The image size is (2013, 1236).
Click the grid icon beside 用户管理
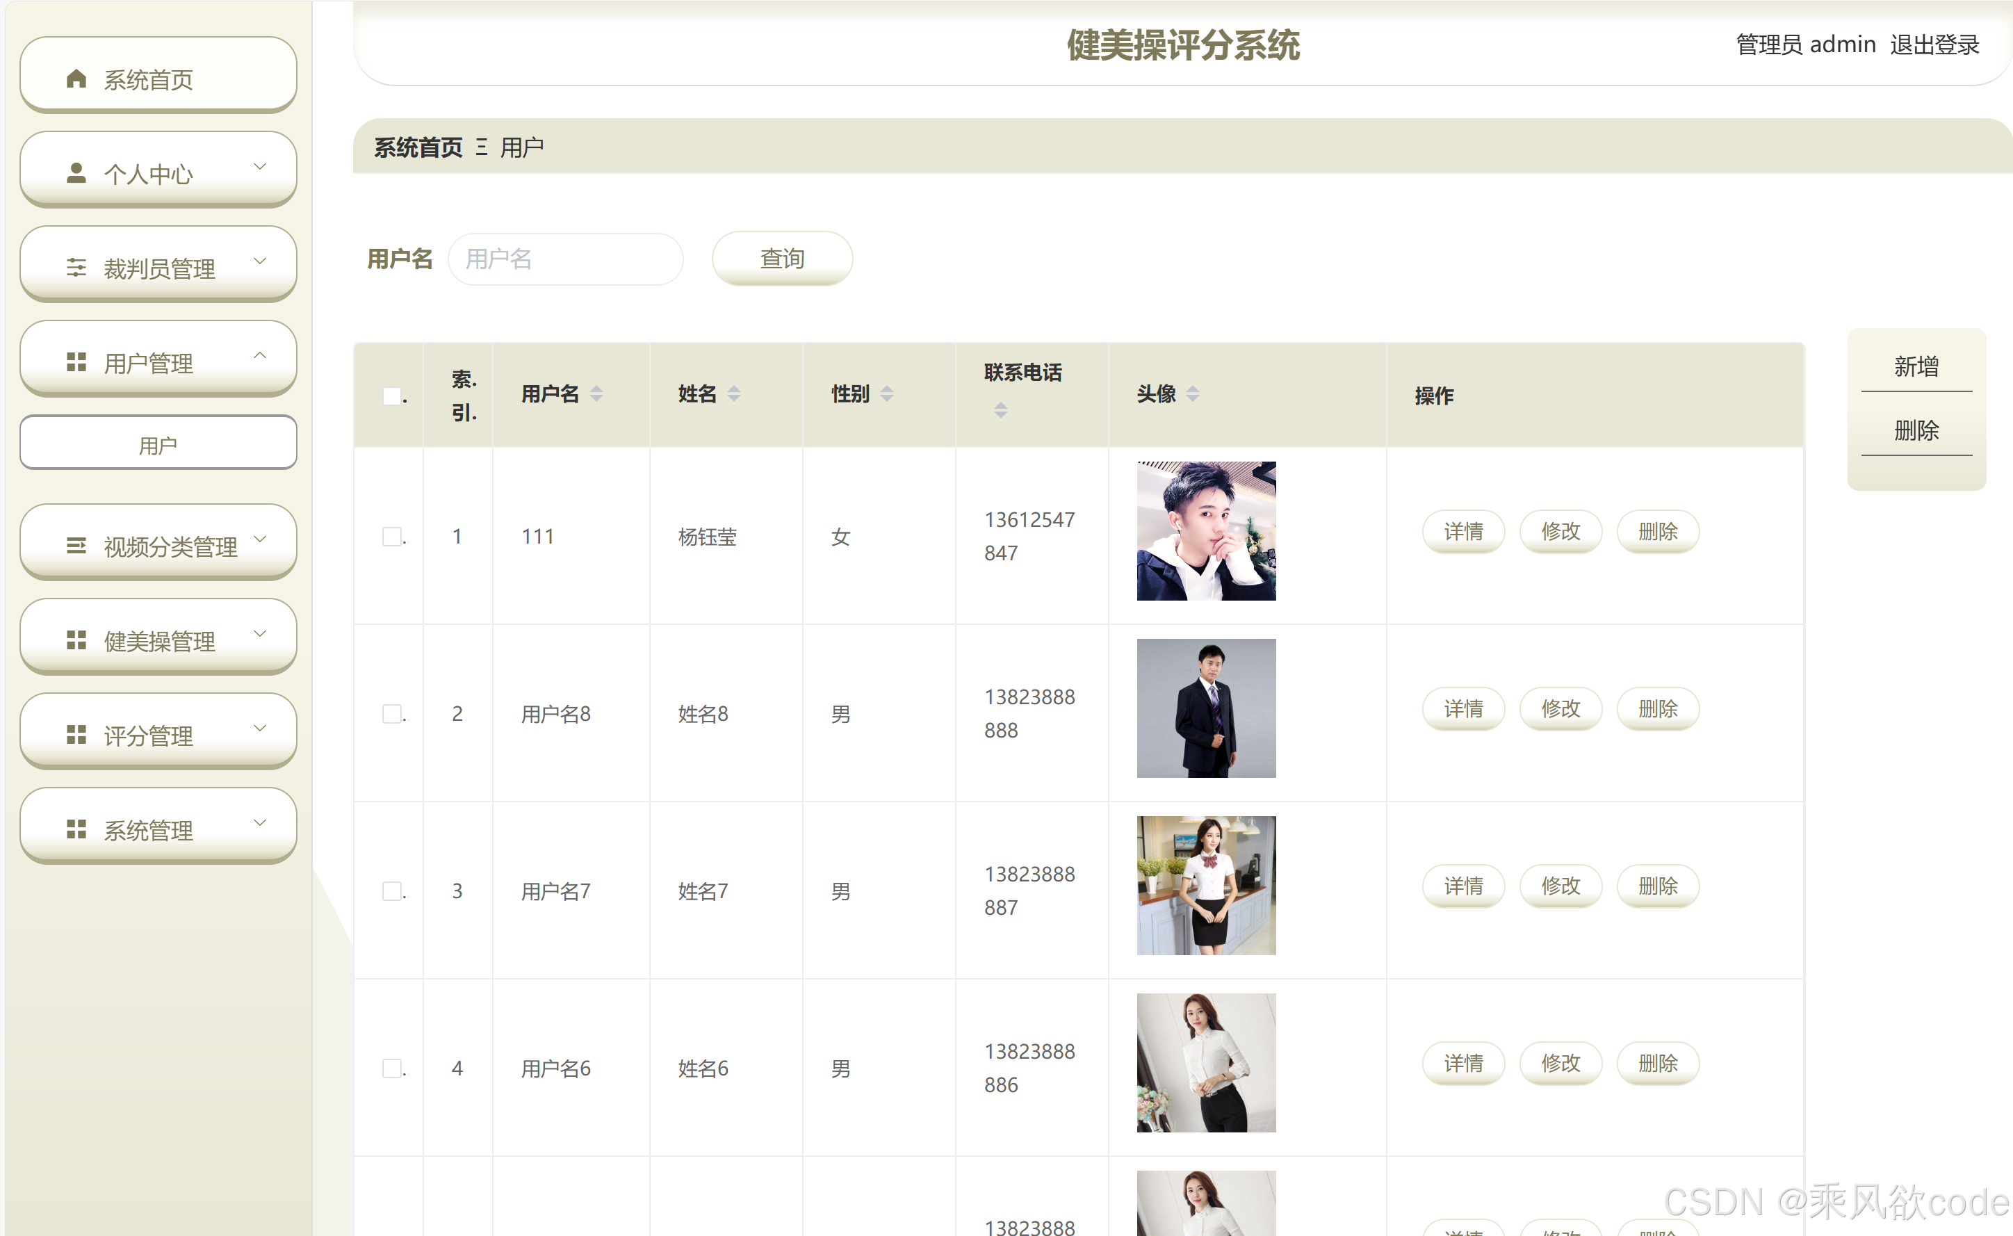click(x=76, y=362)
